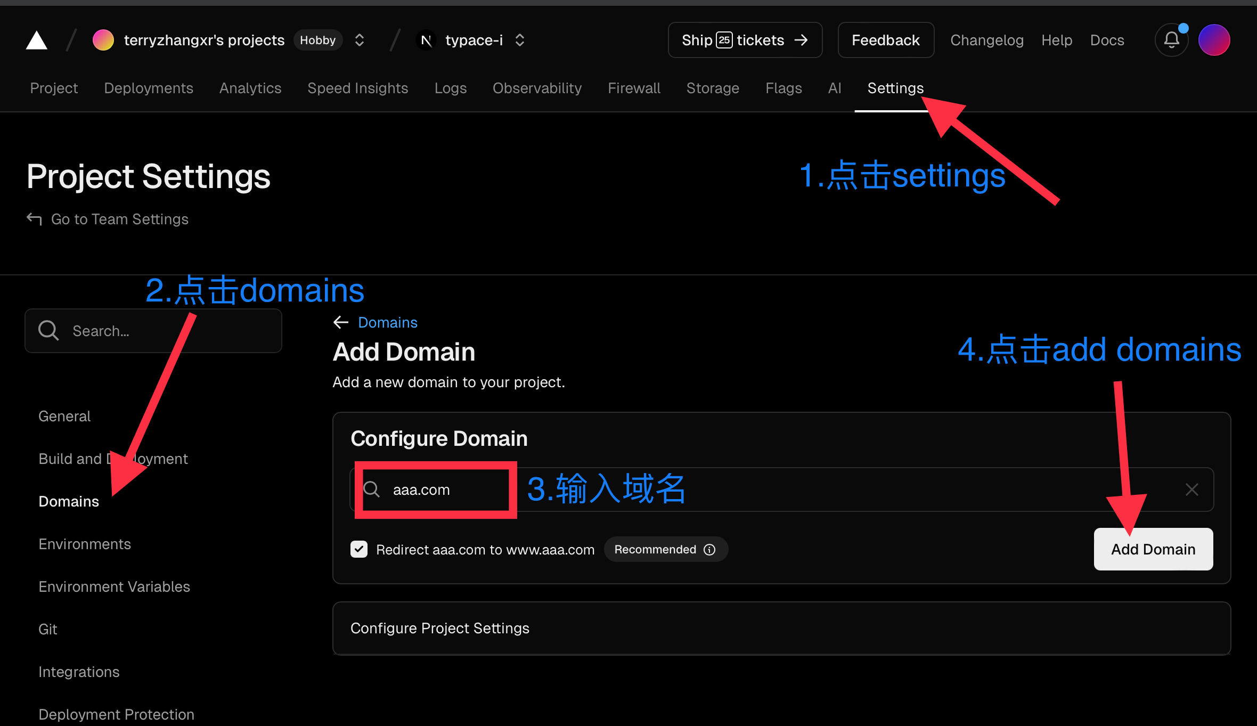Click the Vercel triangle logo
This screenshot has width=1257, height=726.
point(37,40)
